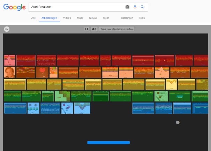Click the blue search magnifier icon
Image resolution: width=211 pixels, height=151 pixels.
pyautogui.click(x=142, y=7)
